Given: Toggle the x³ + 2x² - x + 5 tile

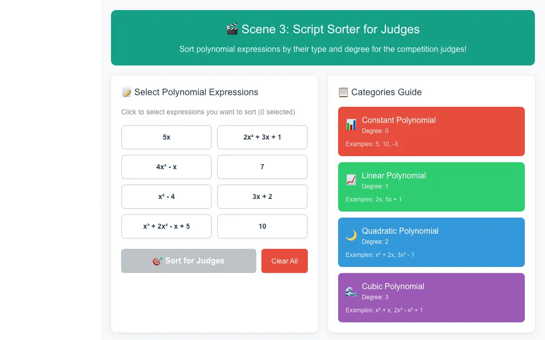Looking at the screenshot, I should point(167,227).
